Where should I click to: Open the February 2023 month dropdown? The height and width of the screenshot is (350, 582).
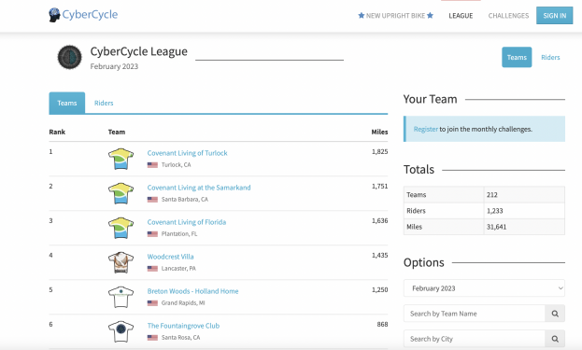pos(484,288)
